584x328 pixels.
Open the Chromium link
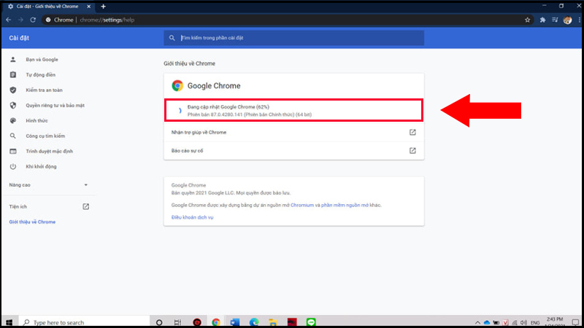click(x=302, y=205)
